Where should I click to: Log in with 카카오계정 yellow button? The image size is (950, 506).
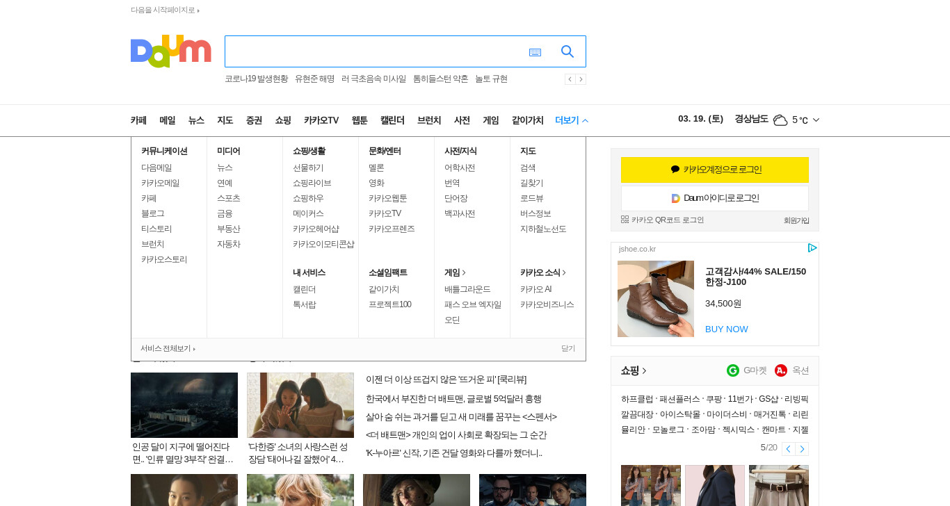click(x=715, y=170)
